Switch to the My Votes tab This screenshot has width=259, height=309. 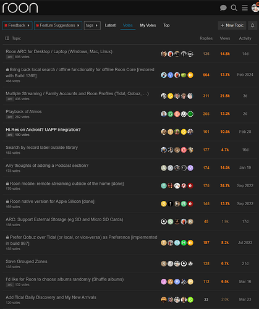[x=148, y=25]
